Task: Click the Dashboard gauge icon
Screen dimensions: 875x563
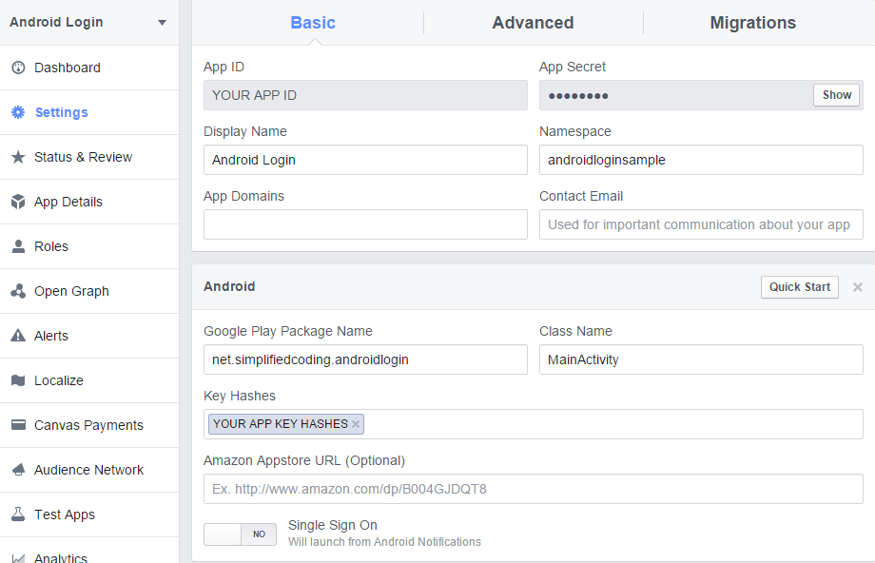Action: tap(18, 68)
